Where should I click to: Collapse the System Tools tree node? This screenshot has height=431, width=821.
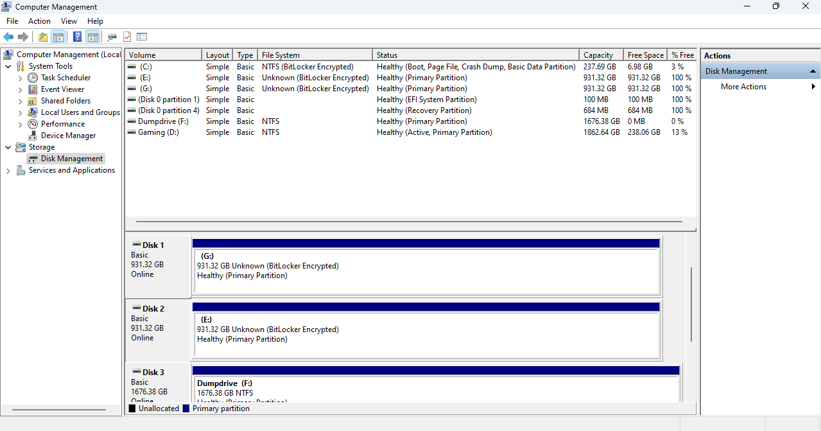(x=8, y=66)
